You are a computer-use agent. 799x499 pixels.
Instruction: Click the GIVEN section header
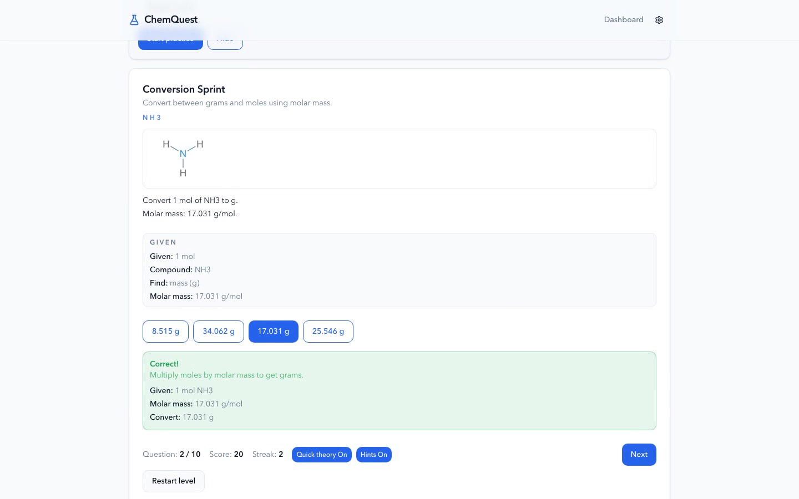tap(163, 242)
